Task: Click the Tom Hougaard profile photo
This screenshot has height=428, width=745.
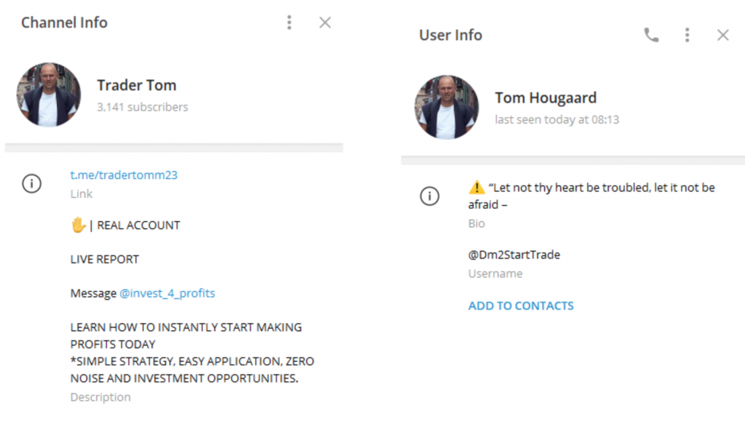Action: click(x=447, y=107)
